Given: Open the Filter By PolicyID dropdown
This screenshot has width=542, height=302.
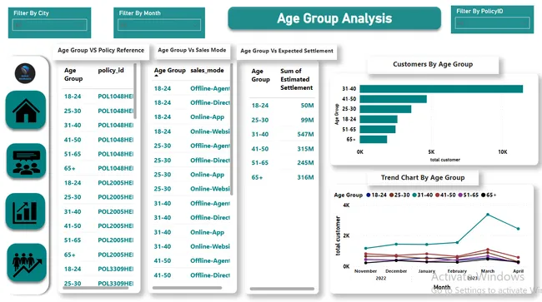Looking at the screenshot, I should 492,23.
